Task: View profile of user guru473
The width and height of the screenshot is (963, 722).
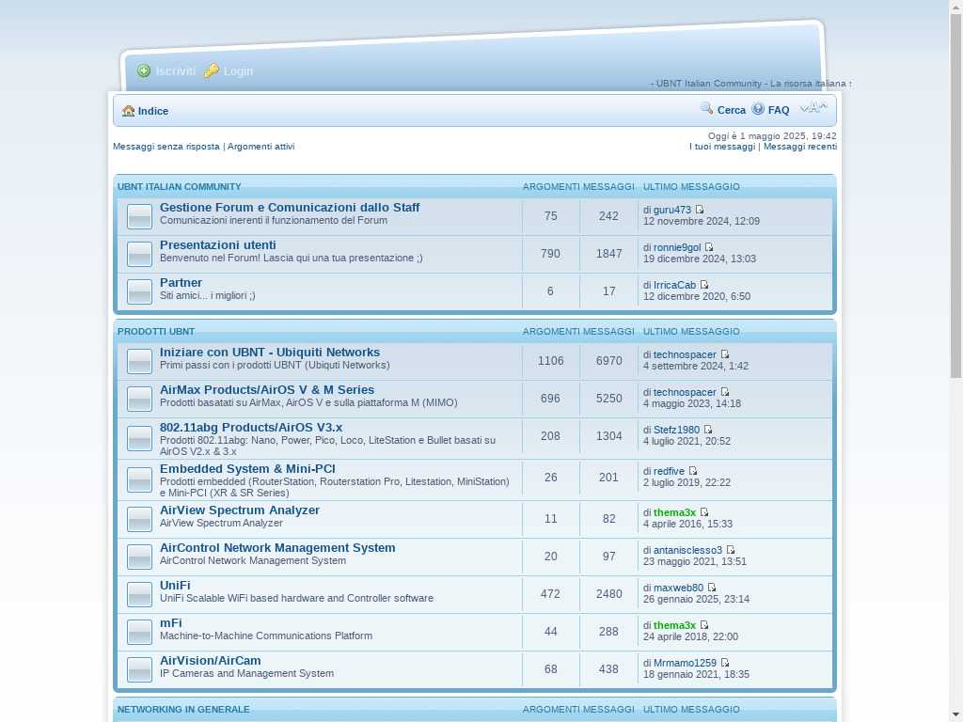Action: 671,210
